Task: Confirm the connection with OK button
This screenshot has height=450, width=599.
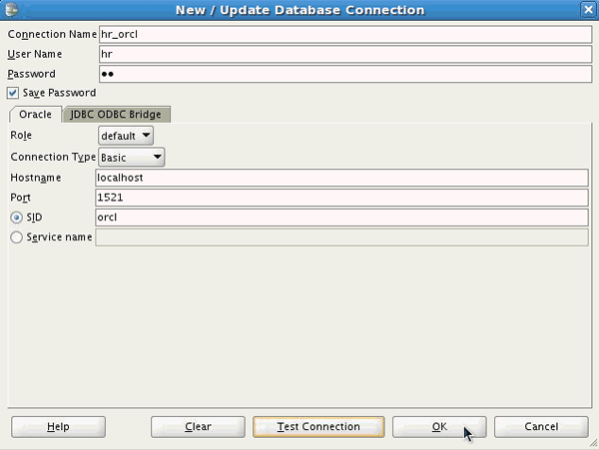Action: tap(439, 427)
